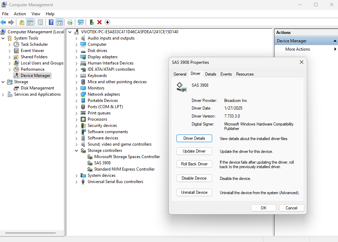This screenshot has width=338, height=242.
Task: Expand the Monitors node
Action: 76,88
